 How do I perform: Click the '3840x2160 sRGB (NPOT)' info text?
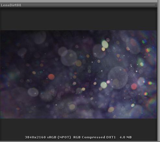[48, 137]
